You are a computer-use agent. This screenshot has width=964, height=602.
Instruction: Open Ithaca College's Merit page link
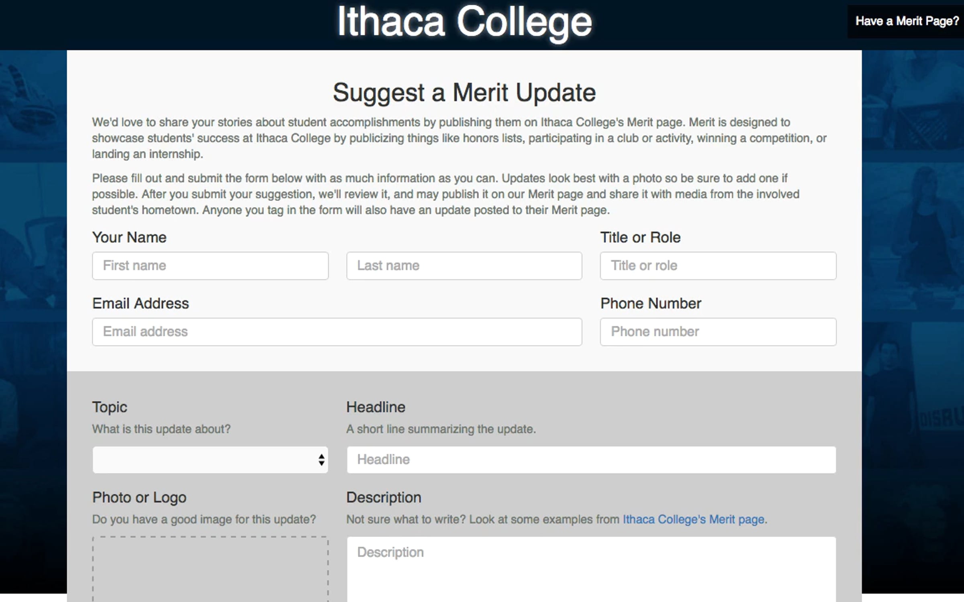694,519
